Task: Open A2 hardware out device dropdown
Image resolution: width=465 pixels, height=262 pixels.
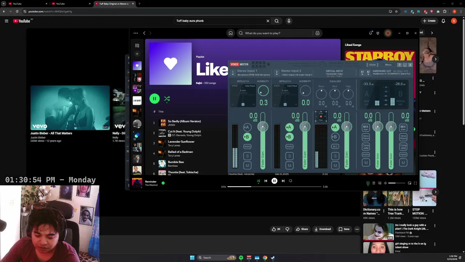Action: coord(368,72)
